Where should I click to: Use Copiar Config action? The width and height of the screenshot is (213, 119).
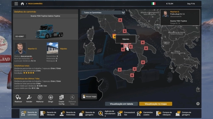62,100
